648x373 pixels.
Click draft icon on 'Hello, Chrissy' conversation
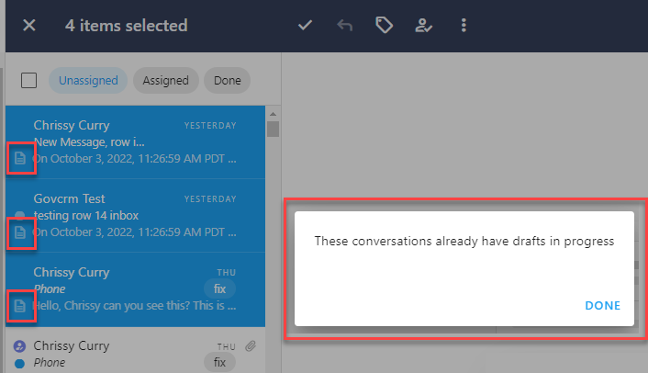(x=21, y=305)
